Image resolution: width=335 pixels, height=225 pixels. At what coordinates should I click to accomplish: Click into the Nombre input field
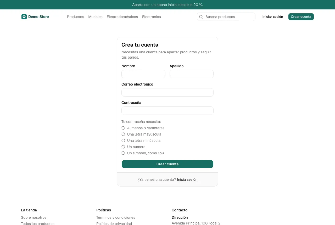[x=143, y=74]
